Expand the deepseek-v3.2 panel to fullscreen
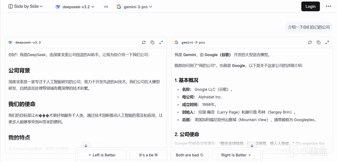 [161, 42]
